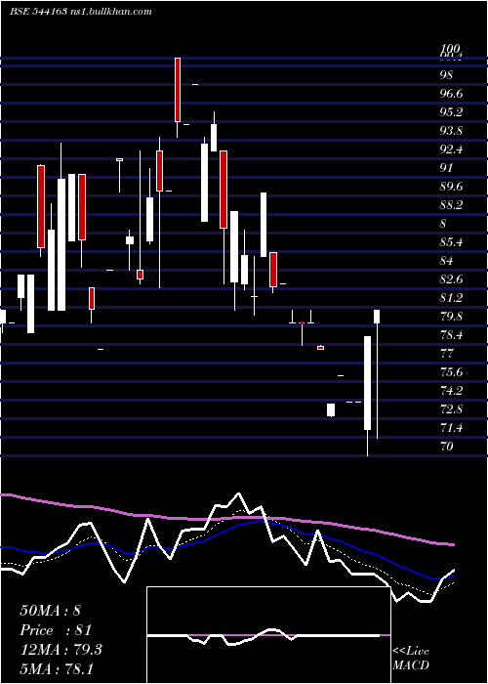Select the 82.6 price axis label
The width and height of the screenshot is (488, 684).
451,279
